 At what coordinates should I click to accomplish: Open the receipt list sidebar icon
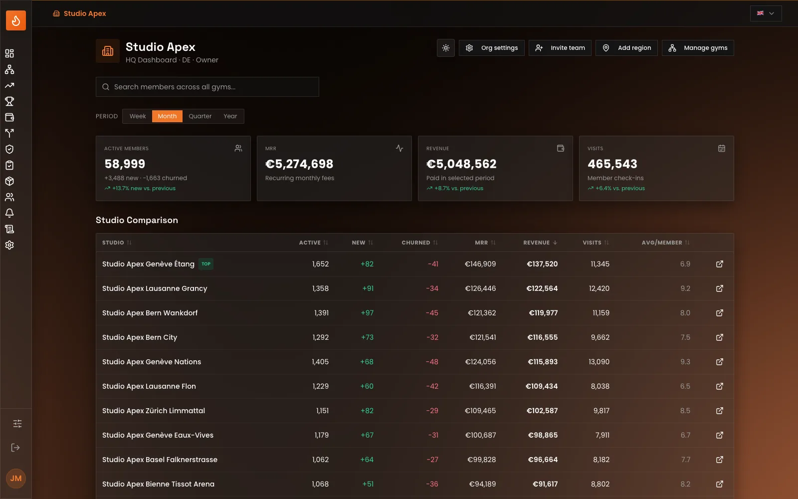[x=9, y=229]
